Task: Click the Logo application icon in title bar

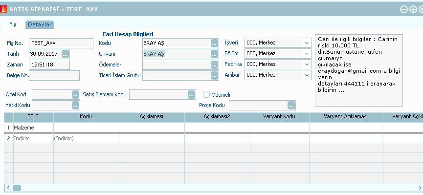Action: click(x=3, y=9)
